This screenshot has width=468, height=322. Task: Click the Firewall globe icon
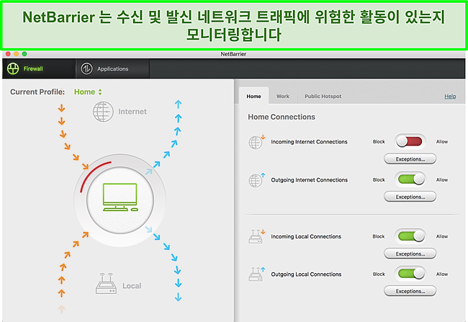click(13, 68)
